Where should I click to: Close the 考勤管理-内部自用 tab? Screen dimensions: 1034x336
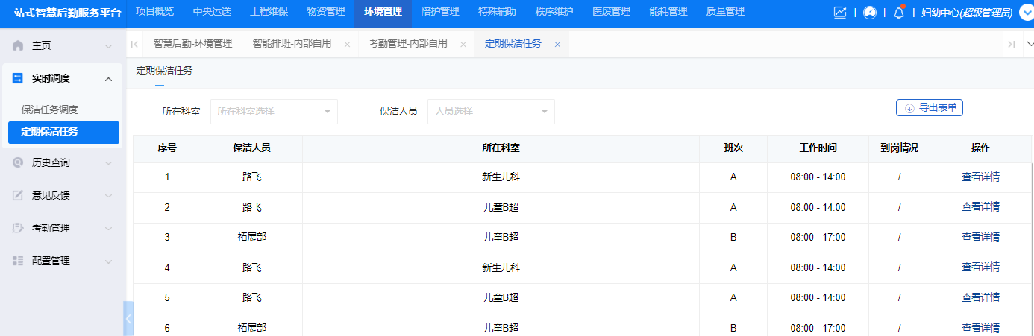(x=463, y=45)
